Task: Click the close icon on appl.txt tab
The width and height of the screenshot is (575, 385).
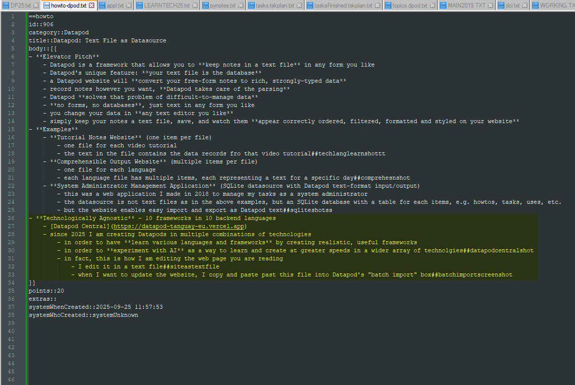Action: pos(129,6)
